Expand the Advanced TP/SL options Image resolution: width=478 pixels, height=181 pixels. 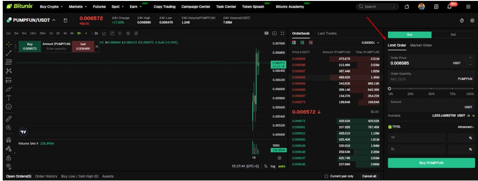click(x=466, y=127)
